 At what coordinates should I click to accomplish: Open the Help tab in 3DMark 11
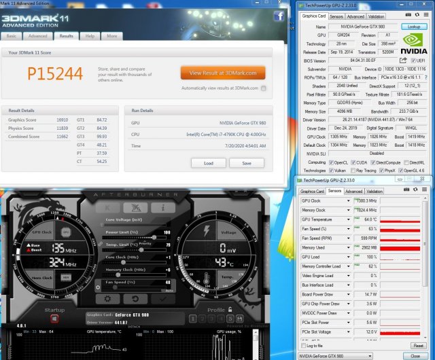(x=89, y=36)
